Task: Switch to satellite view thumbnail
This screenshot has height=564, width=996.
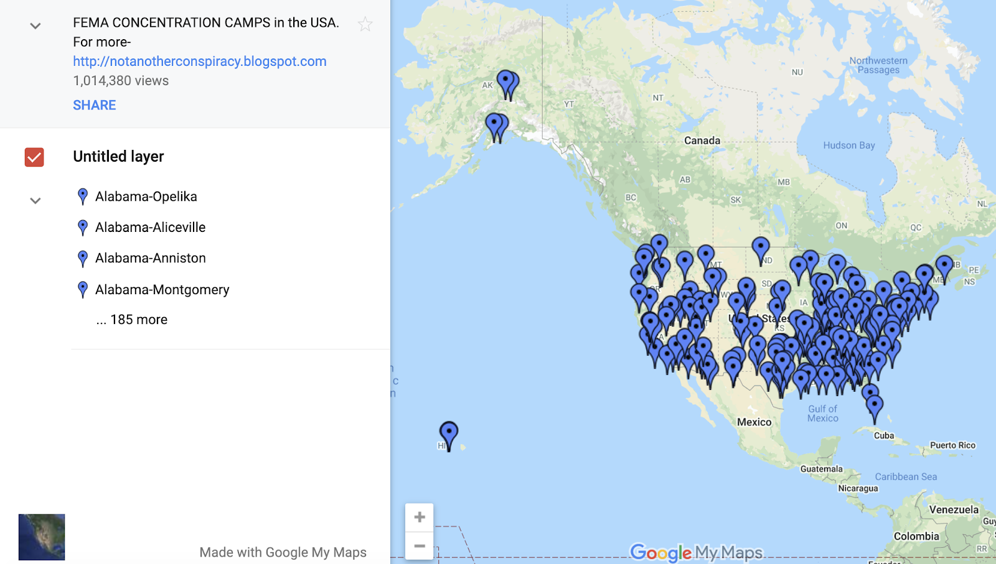Action: coord(42,537)
